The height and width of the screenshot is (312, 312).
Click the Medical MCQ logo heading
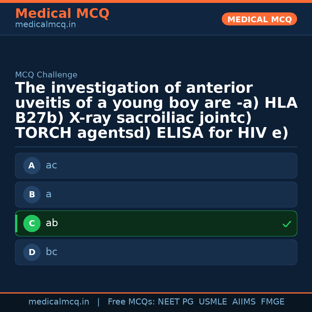pyautogui.click(x=62, y=14)
